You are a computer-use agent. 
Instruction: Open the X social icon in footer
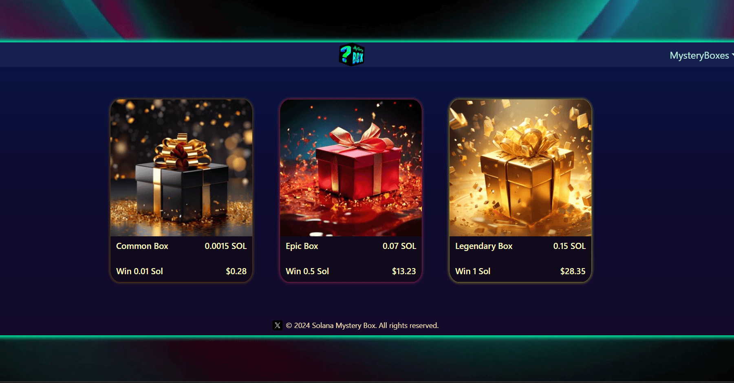pos(278,325)
